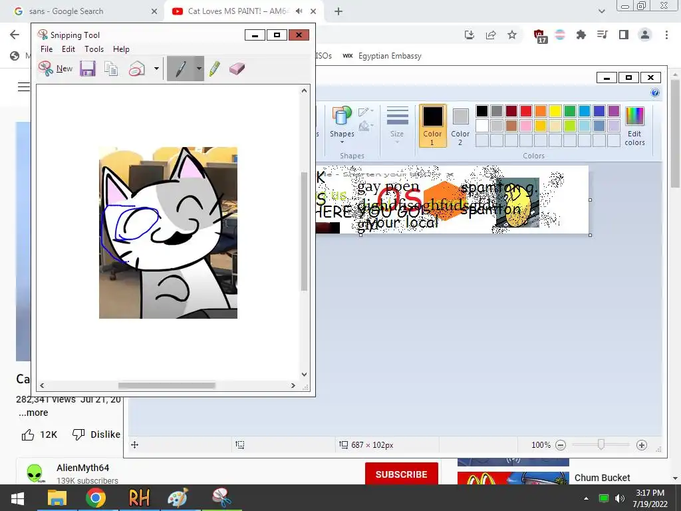Viewport: 681px width, 511px height.
Task: Select the Eraser tool in Snipping Tool
Action: point(237,69)
